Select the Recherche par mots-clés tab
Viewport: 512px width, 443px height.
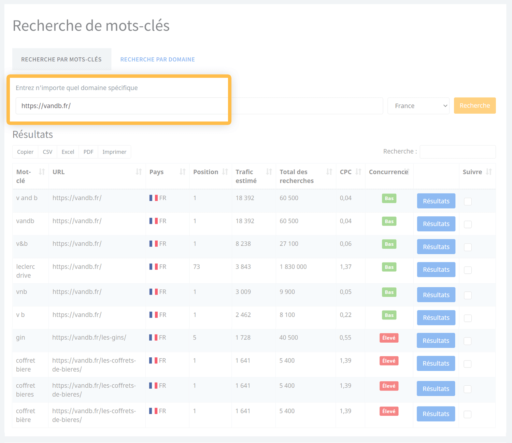pos(61,59)
